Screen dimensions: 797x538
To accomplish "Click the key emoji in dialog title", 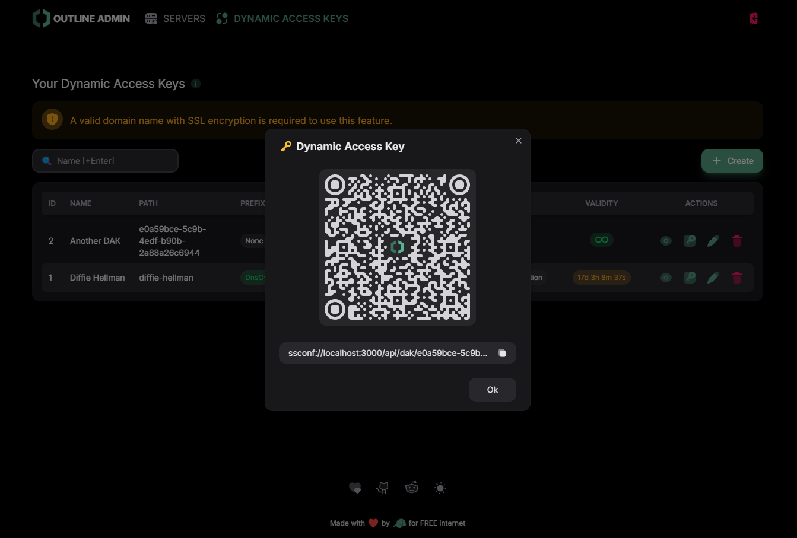I will click(286, 147).
